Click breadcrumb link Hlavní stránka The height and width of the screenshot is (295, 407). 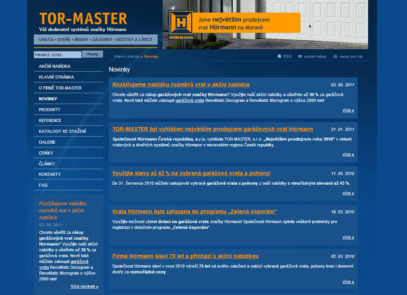(x=127, y=56)
